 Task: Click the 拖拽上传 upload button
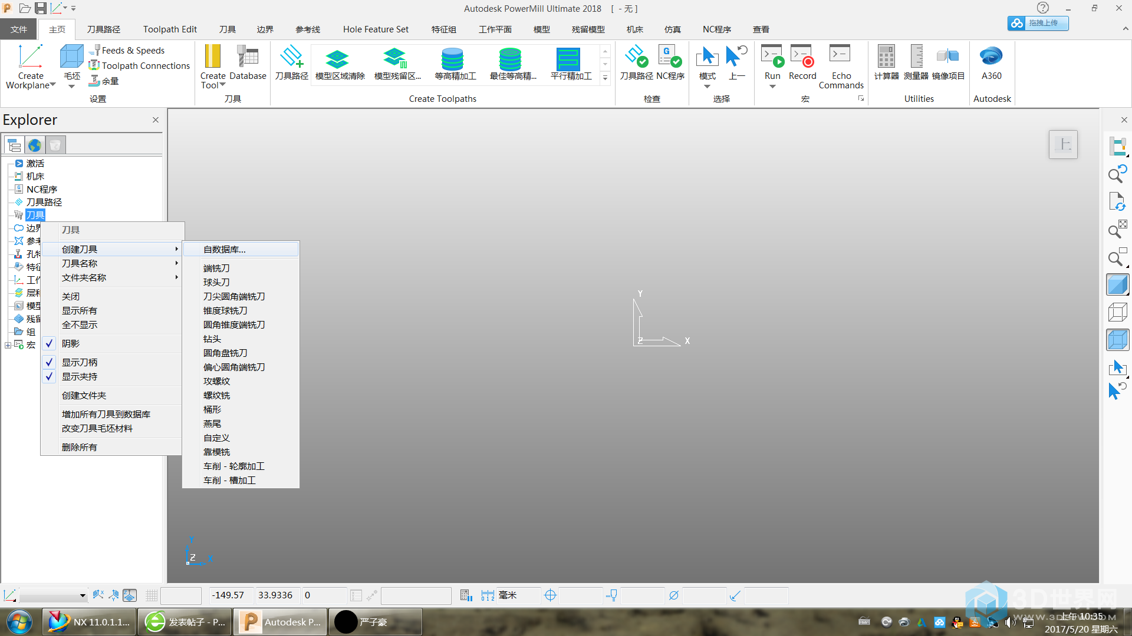coord(1038,23)
